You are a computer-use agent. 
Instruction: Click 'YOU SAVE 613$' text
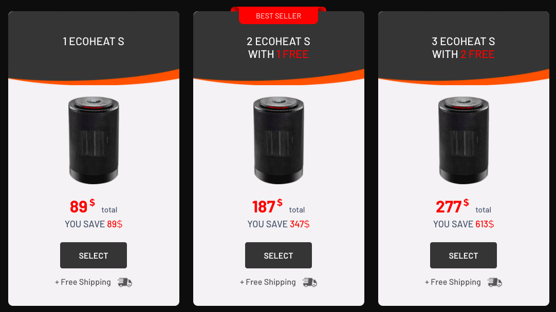tap(464, 224)
